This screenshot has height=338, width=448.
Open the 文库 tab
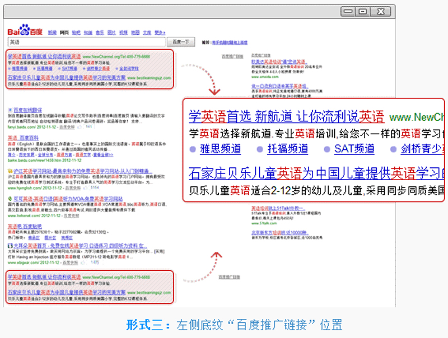[147, 32]
